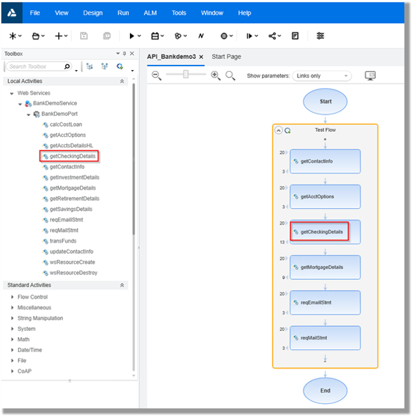The width and height of the screenshot is (413, 417).
Task: Click the share-nodes toolbar icon
Action: click(272, 36)
